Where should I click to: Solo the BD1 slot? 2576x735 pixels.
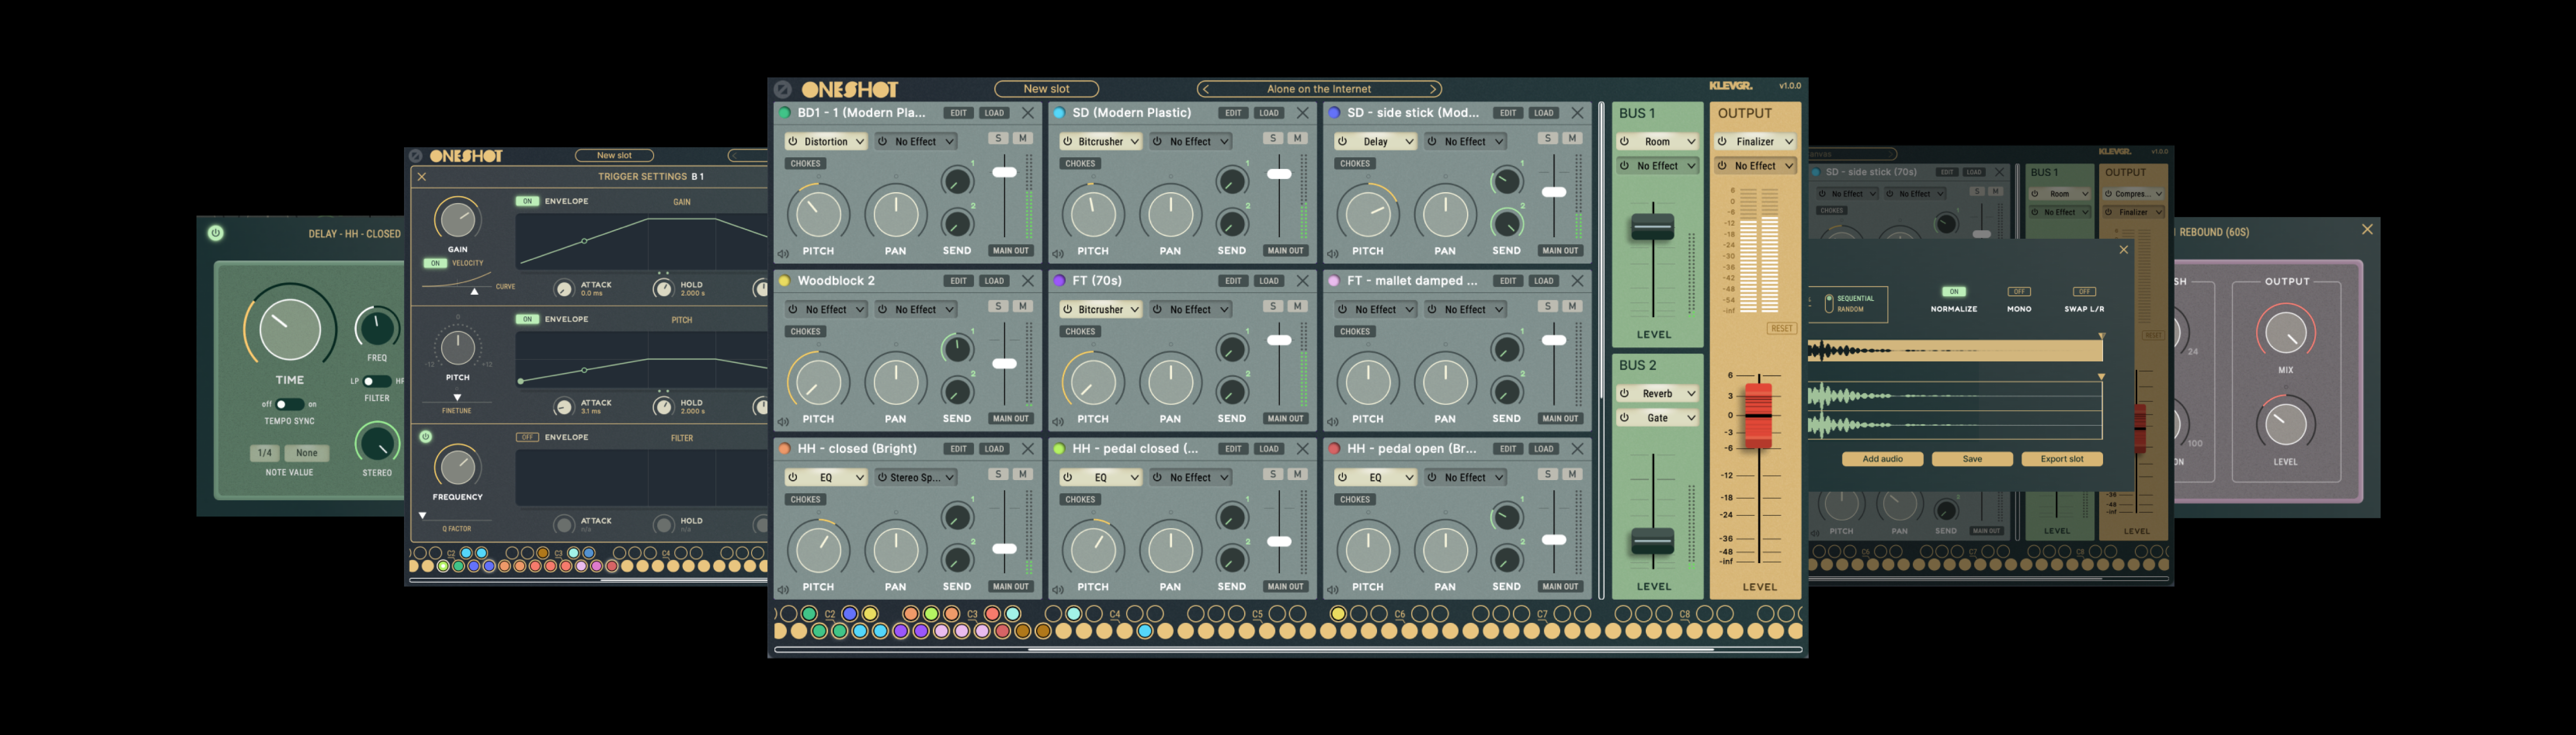(x=998, y=138)
